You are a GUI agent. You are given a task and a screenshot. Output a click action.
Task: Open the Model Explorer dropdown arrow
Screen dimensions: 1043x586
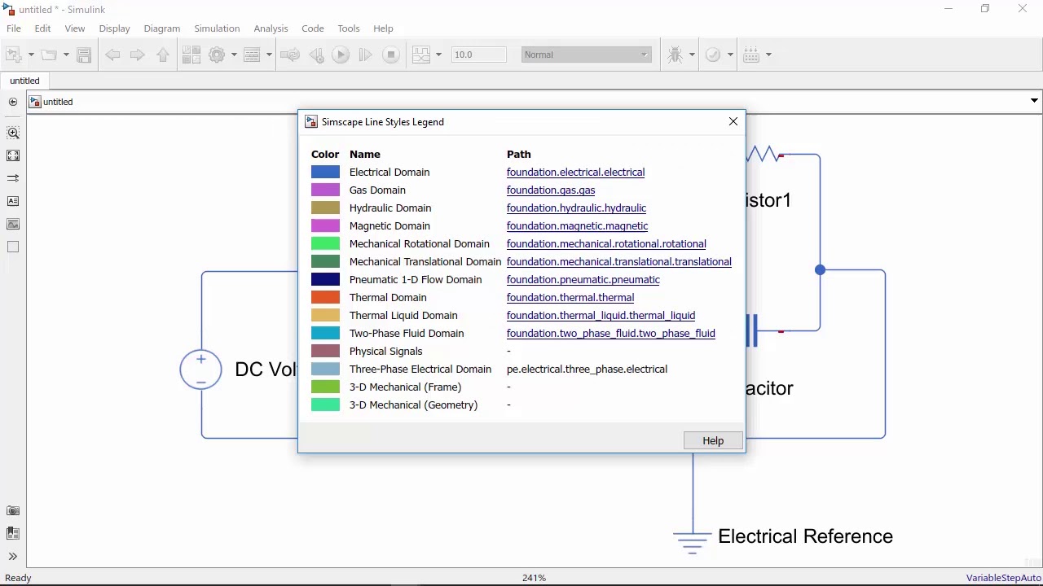point(269,55)
